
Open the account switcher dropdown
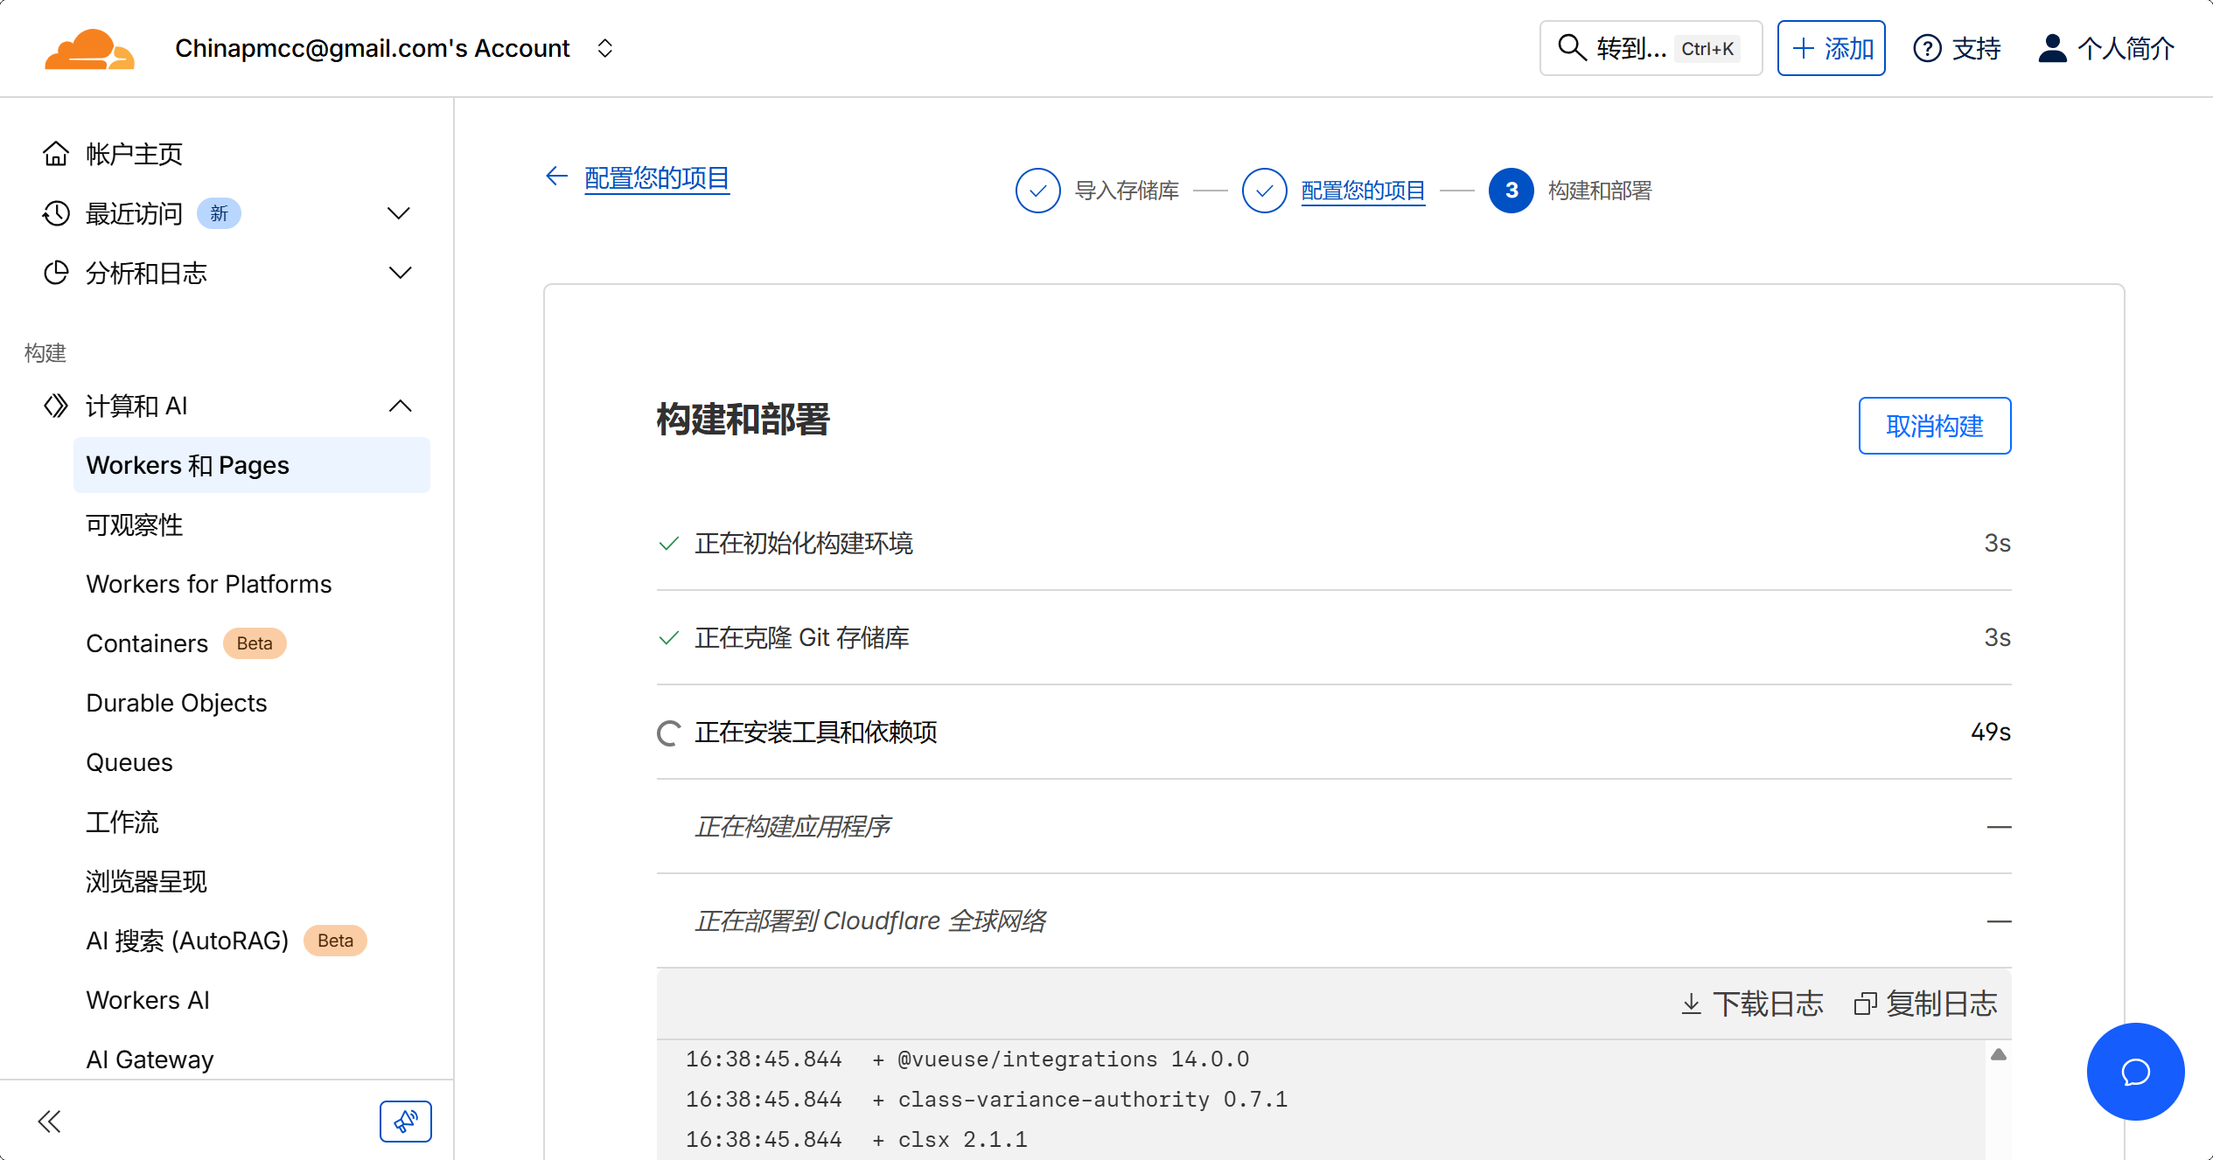tap(604, 48)
